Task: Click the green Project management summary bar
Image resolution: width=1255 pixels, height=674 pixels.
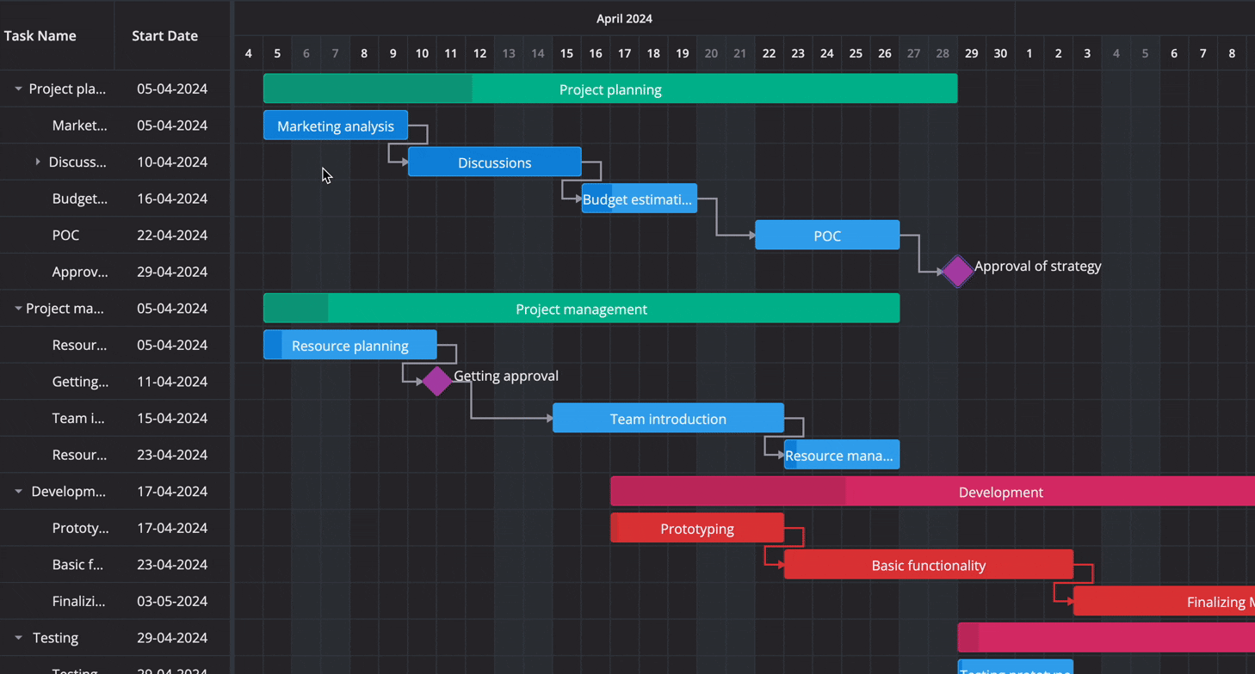Action: coord(581,309)
